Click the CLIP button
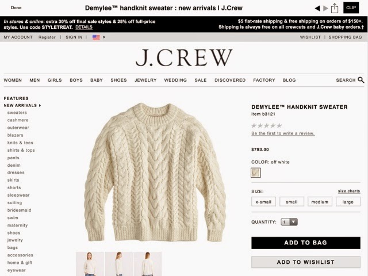 pos(351,7)
